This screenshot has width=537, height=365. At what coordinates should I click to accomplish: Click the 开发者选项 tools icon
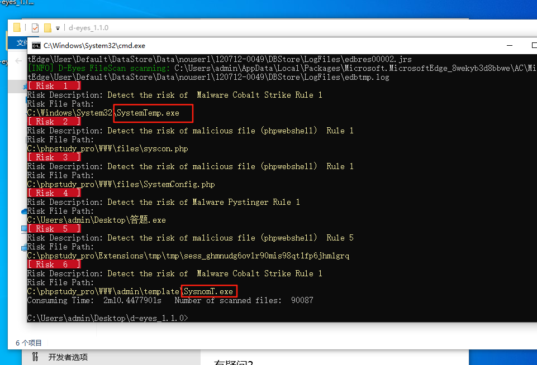click(x=35, y=357)
